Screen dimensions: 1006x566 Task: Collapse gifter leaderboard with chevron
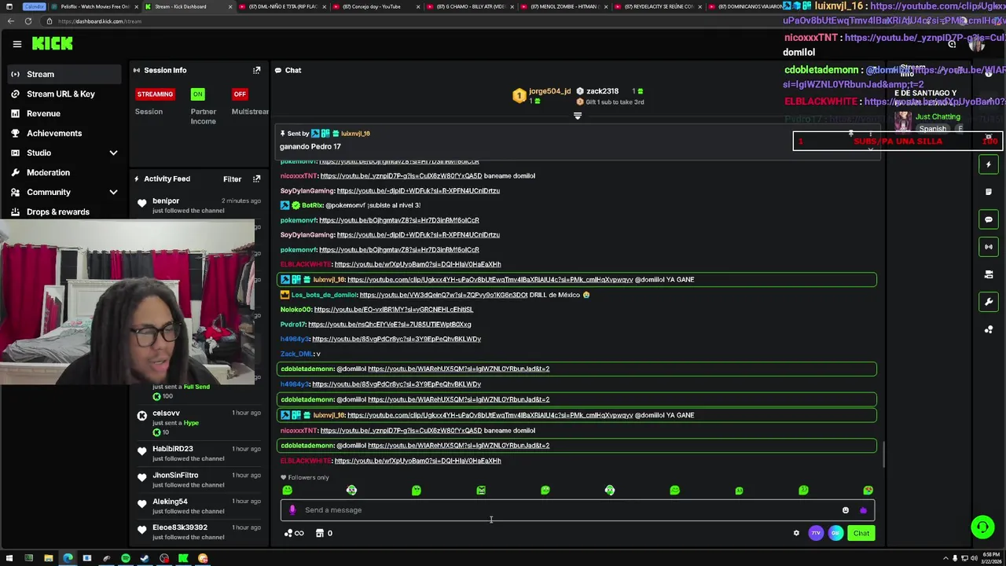pos(578,116)
